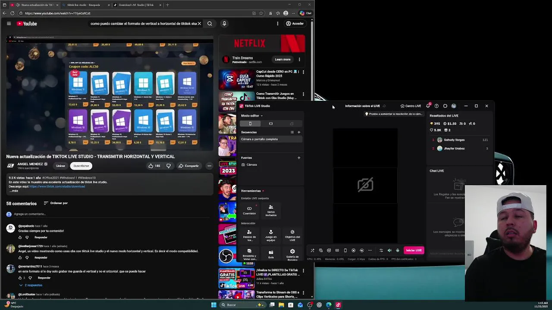
Task: Open the audio mixer settings icon
Action: pos(381,250)
